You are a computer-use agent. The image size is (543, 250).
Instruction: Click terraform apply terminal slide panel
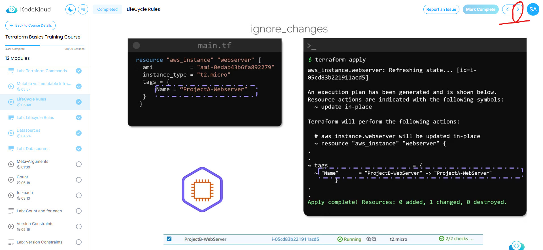(415, 127)
